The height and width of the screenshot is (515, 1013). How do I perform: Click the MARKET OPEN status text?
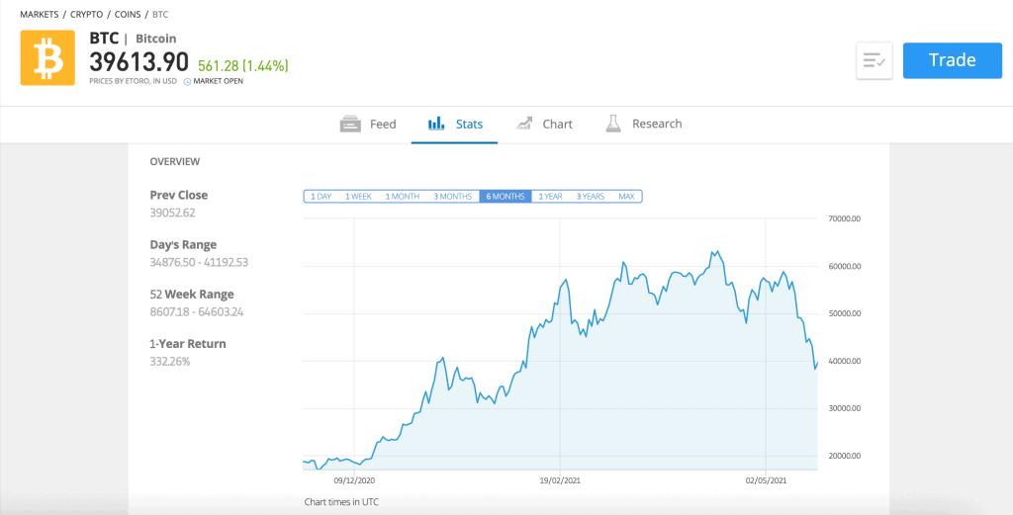[x=219, y=82]
